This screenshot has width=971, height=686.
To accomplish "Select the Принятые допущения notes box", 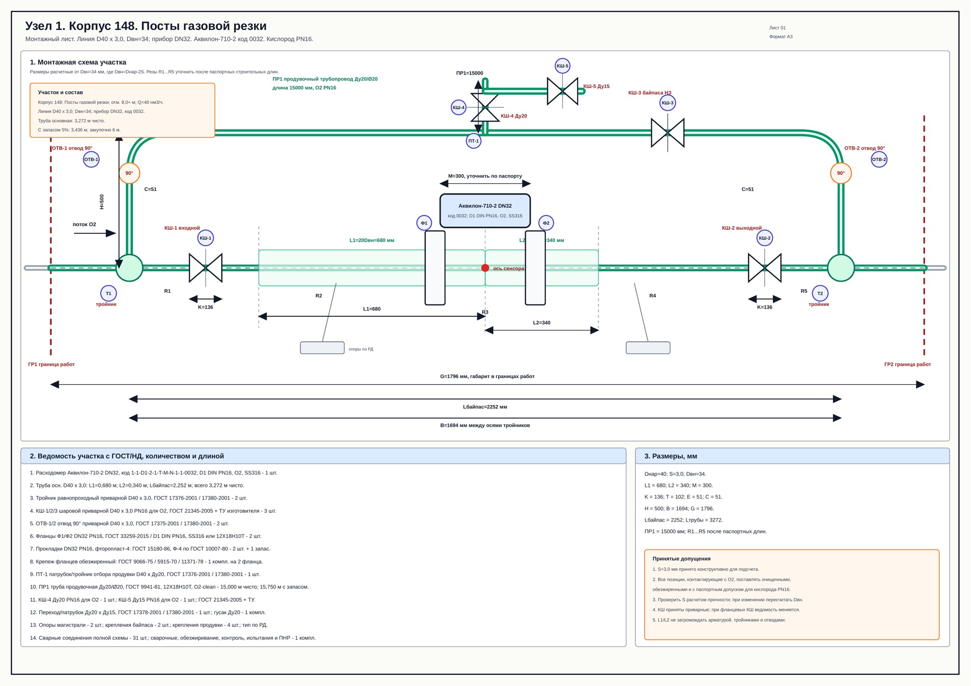I will 792,595.
